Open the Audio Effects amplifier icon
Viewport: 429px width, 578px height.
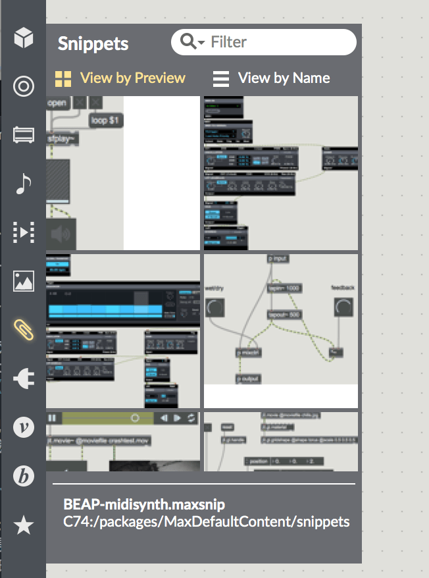[x=24, y=135]
